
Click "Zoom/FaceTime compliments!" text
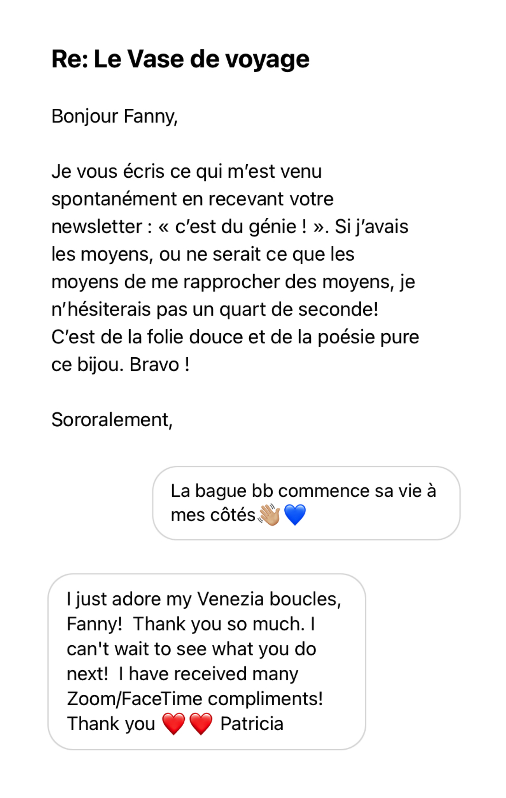click(195, 699)
